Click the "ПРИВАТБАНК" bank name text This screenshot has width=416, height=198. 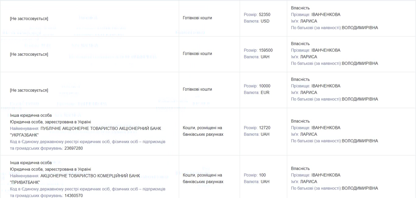[x=25, y=182]
